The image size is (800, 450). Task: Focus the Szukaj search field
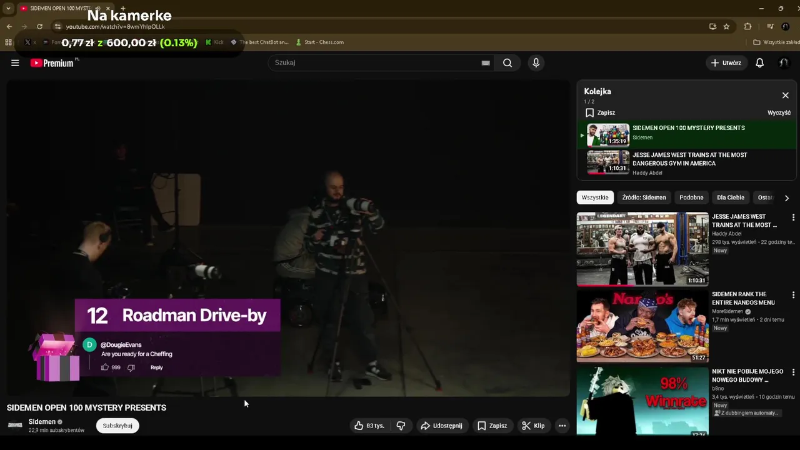coord(375,62)
